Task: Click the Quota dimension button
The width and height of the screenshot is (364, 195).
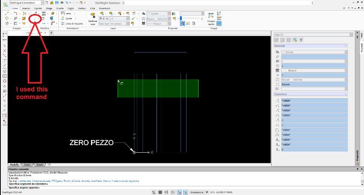Action: point(67,19)
